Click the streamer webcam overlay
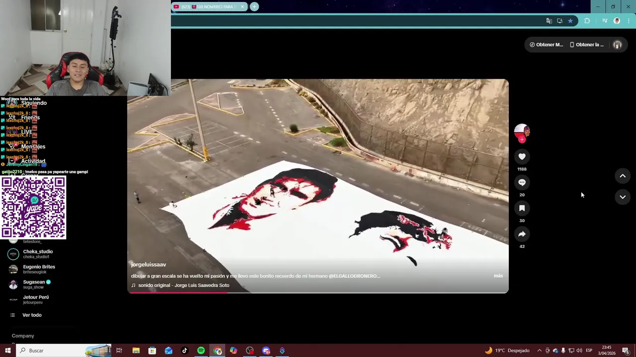 [85, 48]
